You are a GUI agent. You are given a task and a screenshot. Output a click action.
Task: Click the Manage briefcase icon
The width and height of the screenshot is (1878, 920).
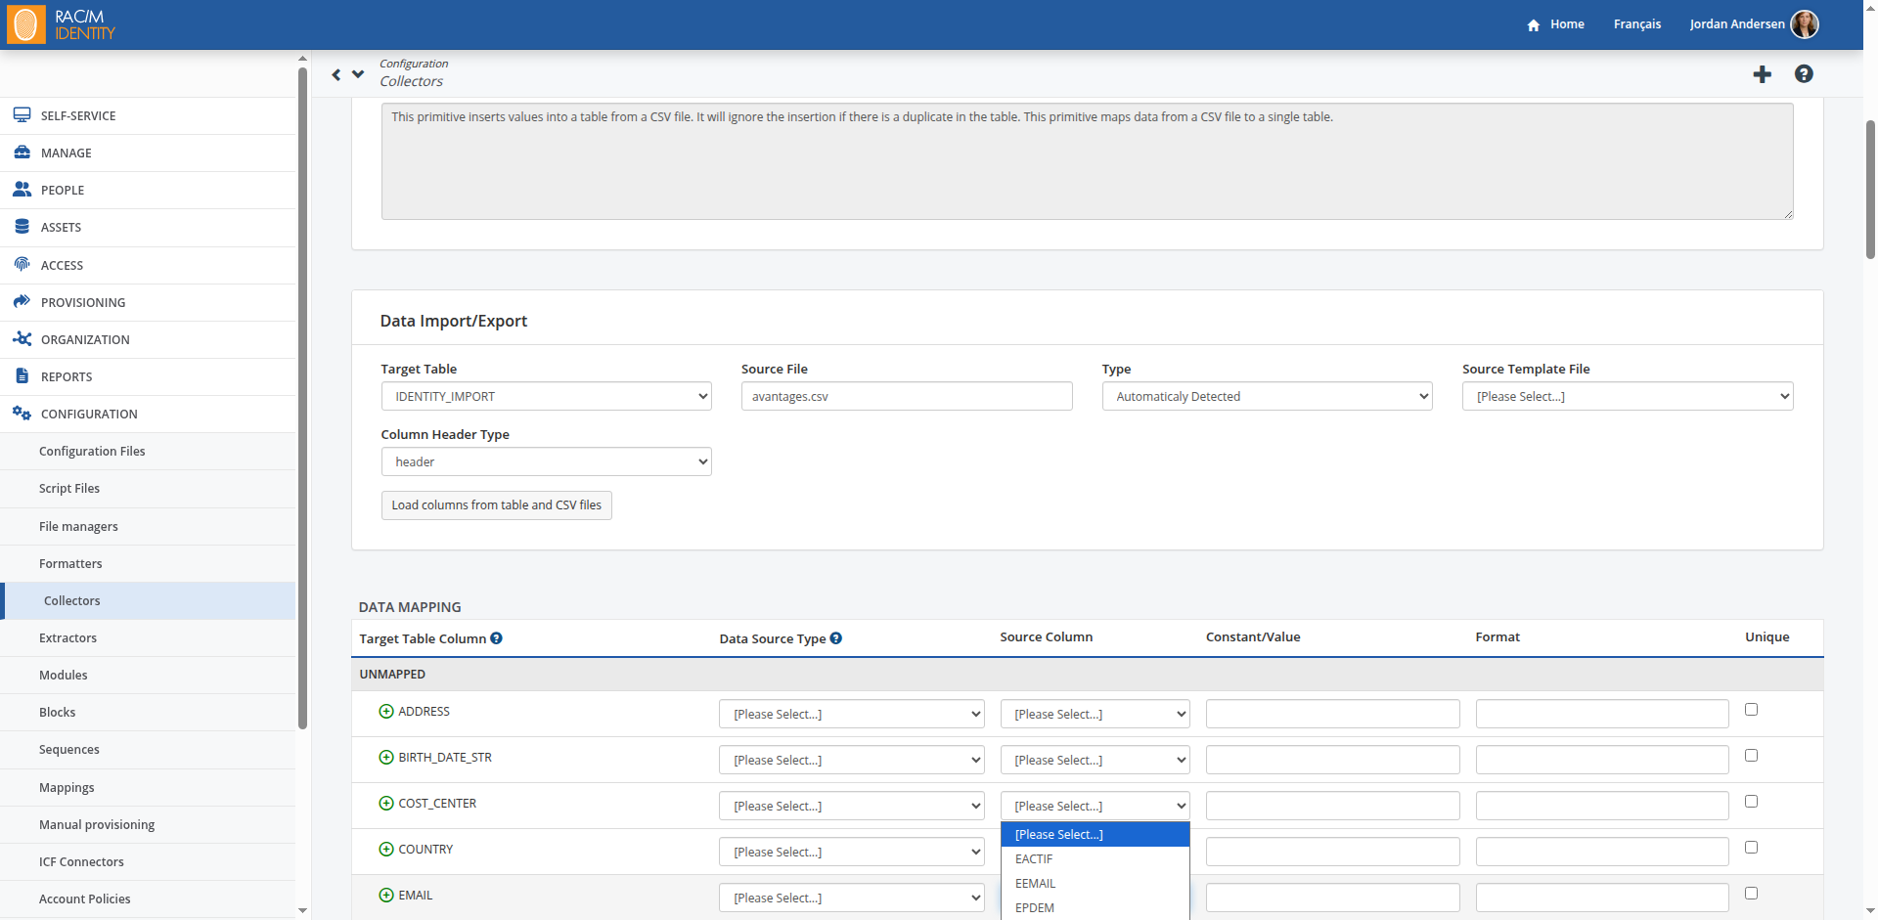click(x=22, y=153)
